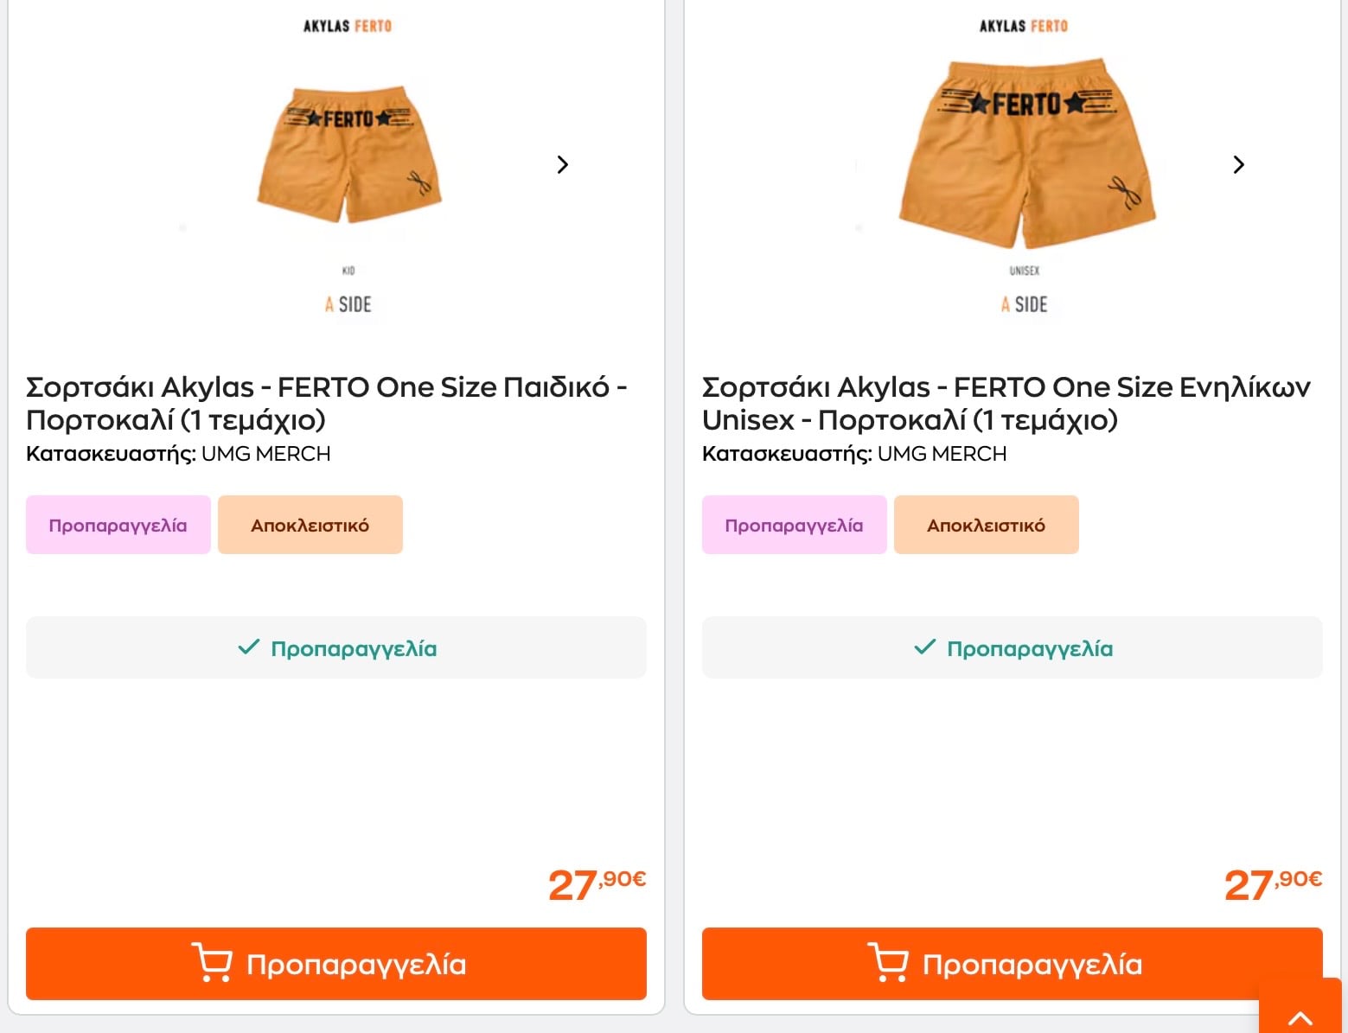Open title link for Παιδικό shorts
Image resolution: width=1348 pixels, height=1033 pixels.
click(x=326, y=403)
